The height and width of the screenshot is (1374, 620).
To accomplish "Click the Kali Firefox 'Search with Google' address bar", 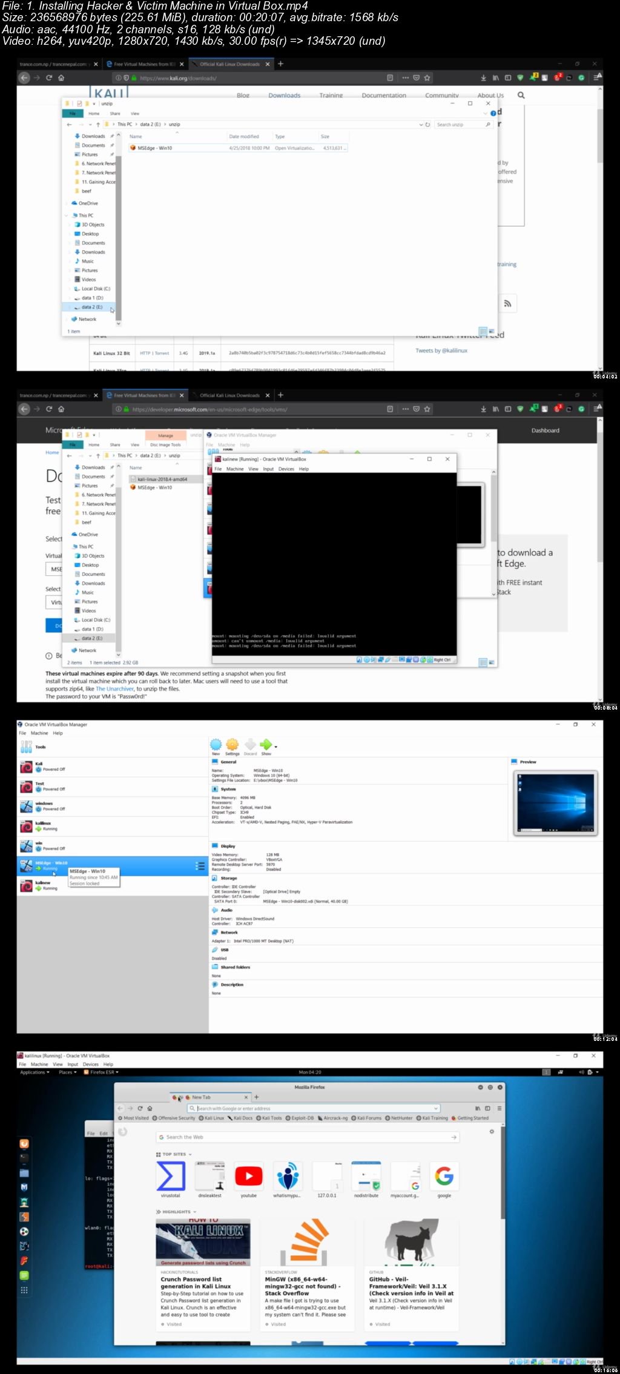I will 313,1108.
